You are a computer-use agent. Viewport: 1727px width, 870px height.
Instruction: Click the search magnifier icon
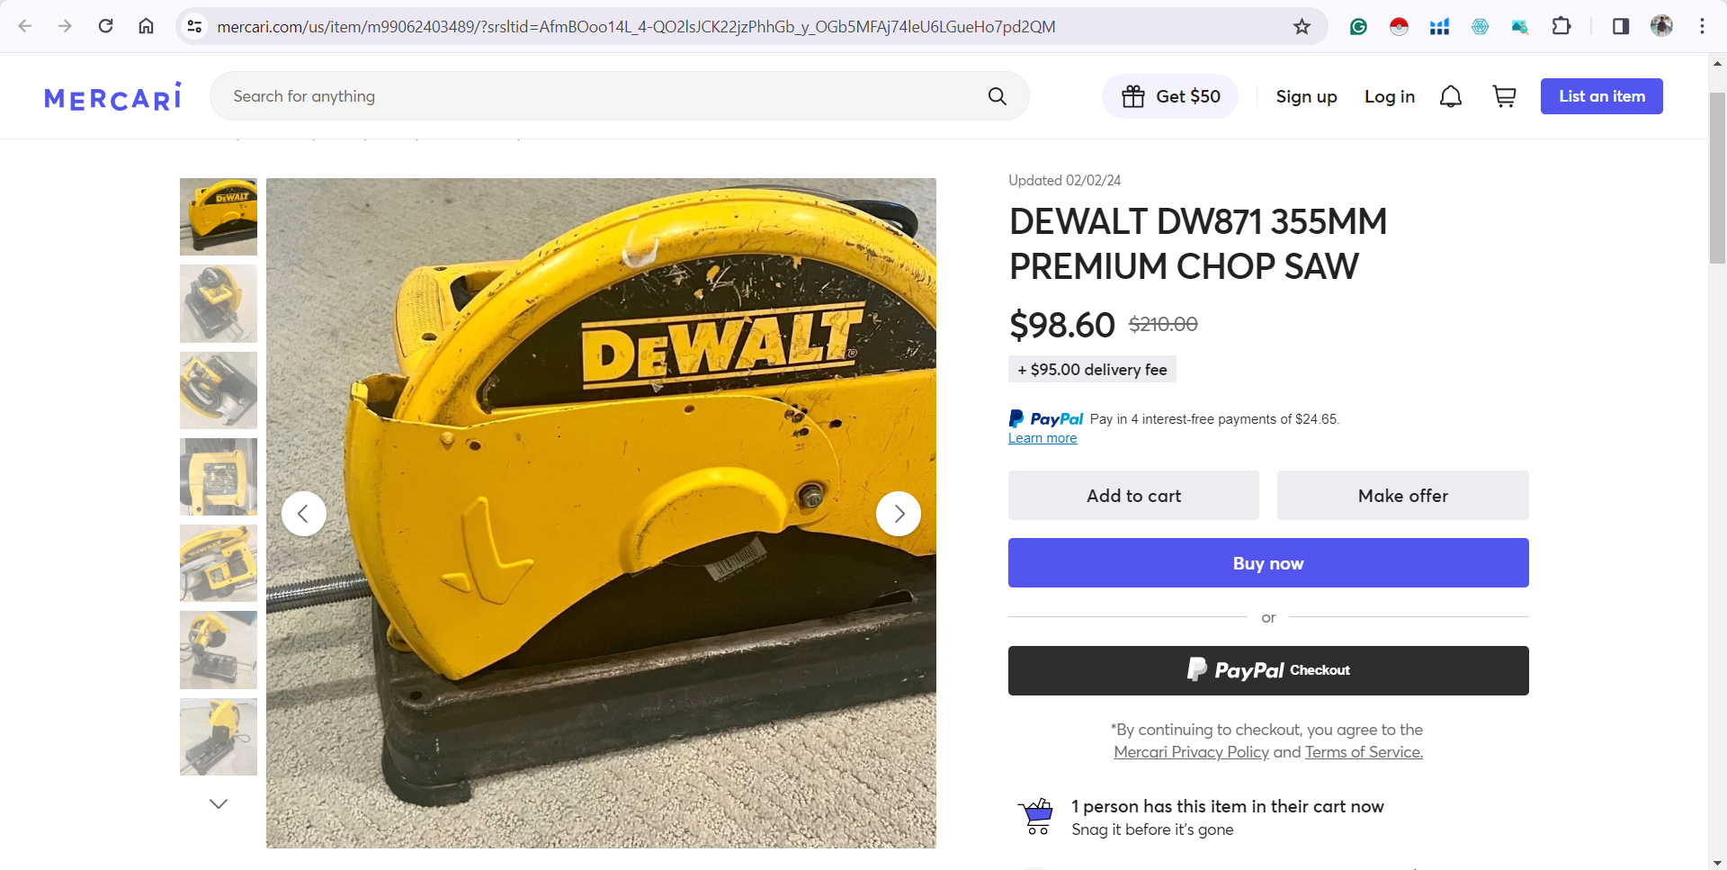997,96
